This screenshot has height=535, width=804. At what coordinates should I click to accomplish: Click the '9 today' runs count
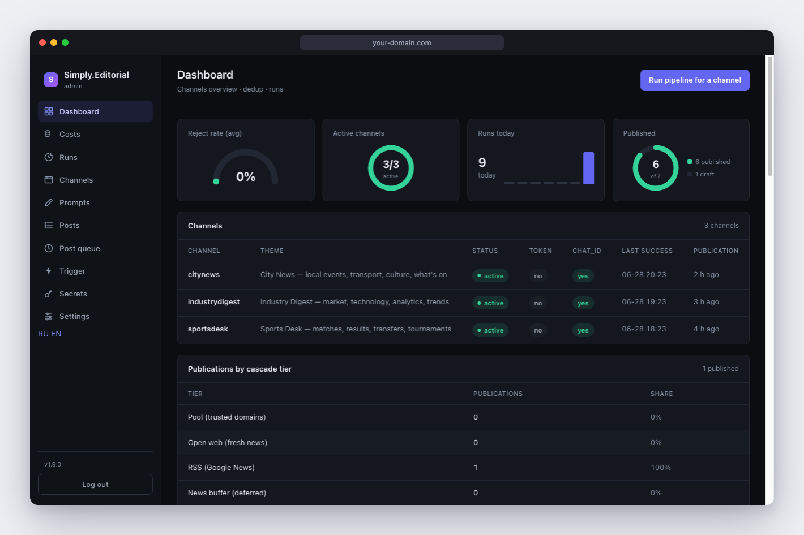click(x=486, y=168)
